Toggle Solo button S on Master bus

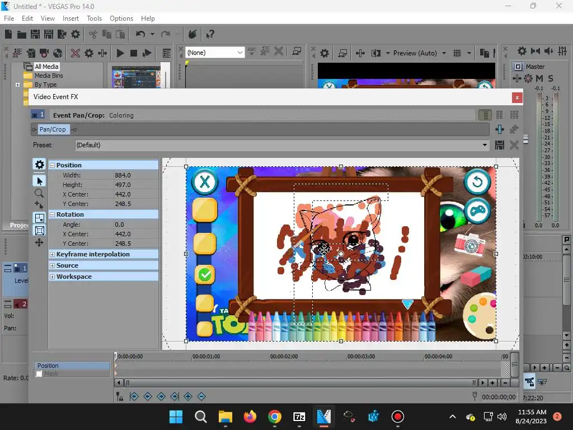(x=551, y=78)
